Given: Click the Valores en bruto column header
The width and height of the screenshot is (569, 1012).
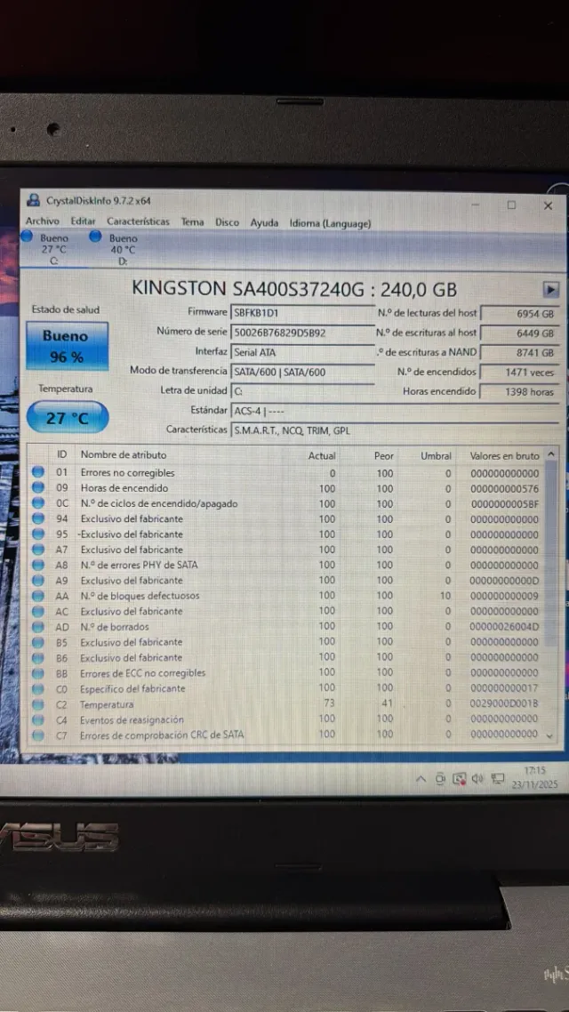Looking at the screenshot, I should [504, 455].
